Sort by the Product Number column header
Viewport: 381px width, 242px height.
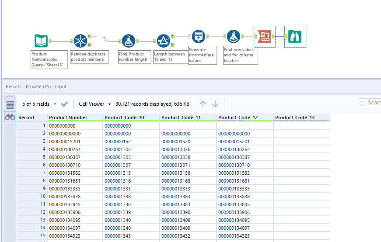click(75, 118)
